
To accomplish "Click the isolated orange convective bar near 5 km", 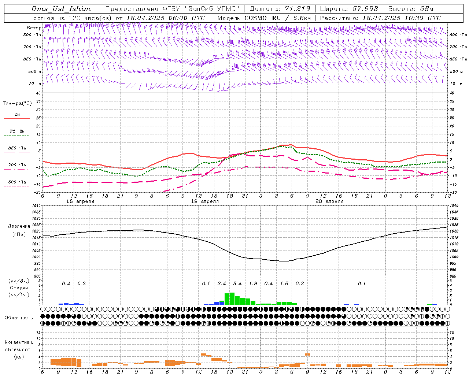I will pyautogui.click(x=307, y=354).
